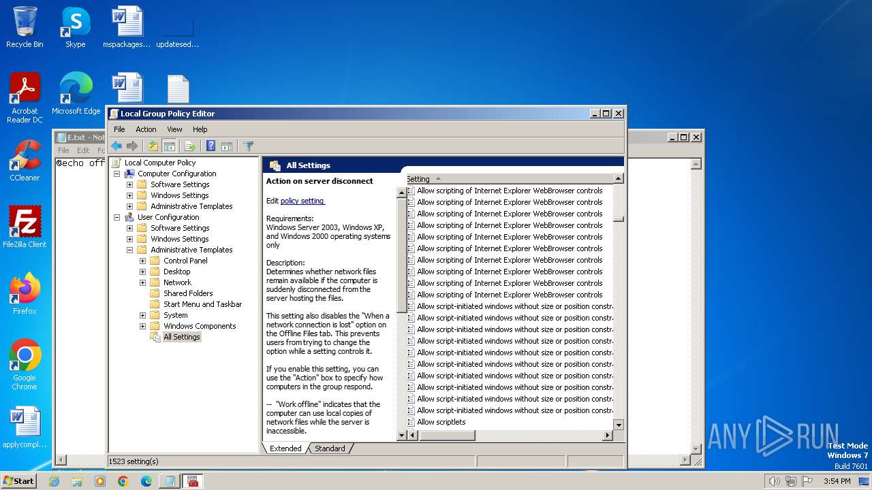Open Google Chrome desktop icon
This screenshot has width=872, height=490.
pos(25,365)
